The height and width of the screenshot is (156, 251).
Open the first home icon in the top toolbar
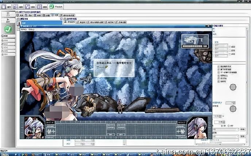[x=7, y=7]
